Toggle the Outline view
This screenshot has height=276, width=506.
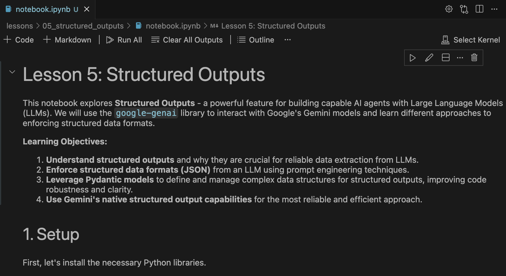pos(256,40)
